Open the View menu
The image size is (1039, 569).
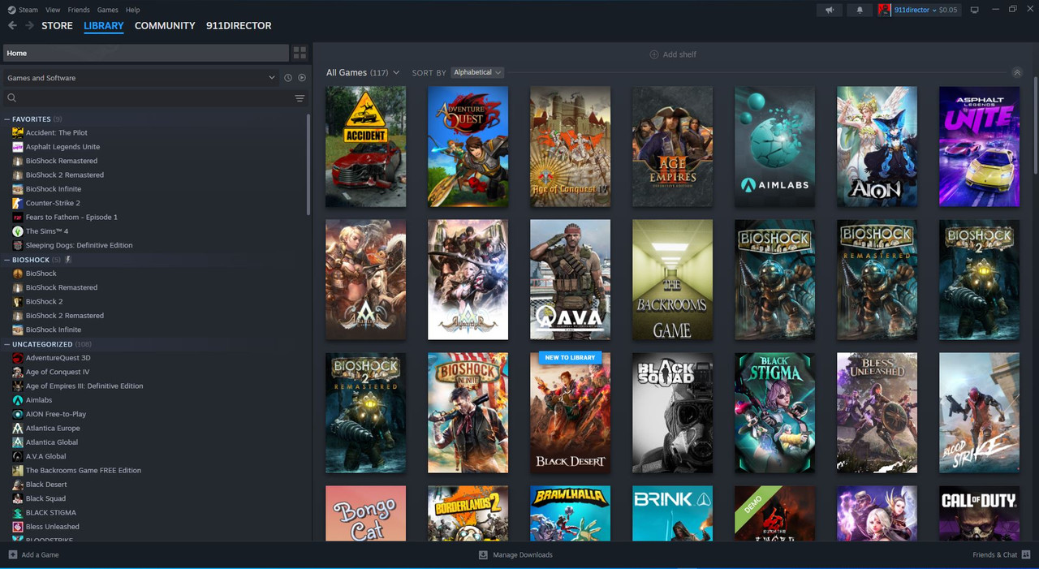click(x=53, y=10)
